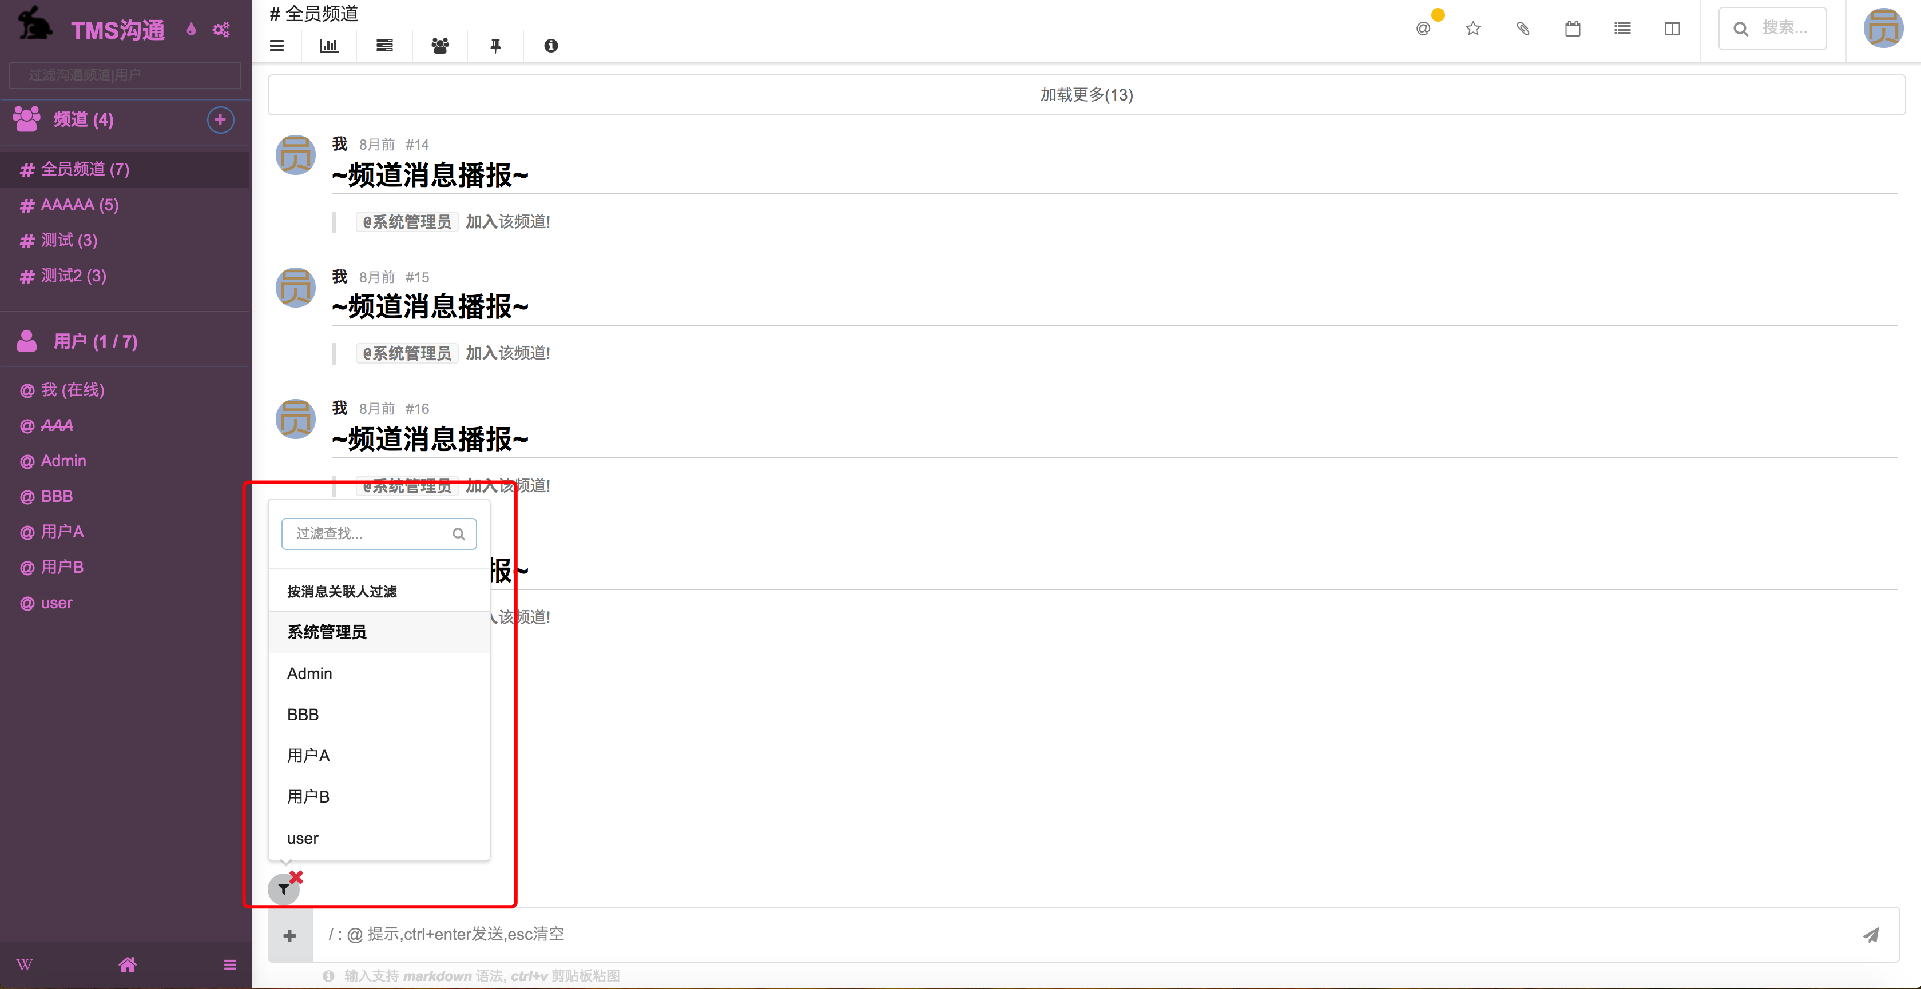The image size is (1921, 989).
Task: Open pinned messages pin icon
Action: tap(495, 46)
